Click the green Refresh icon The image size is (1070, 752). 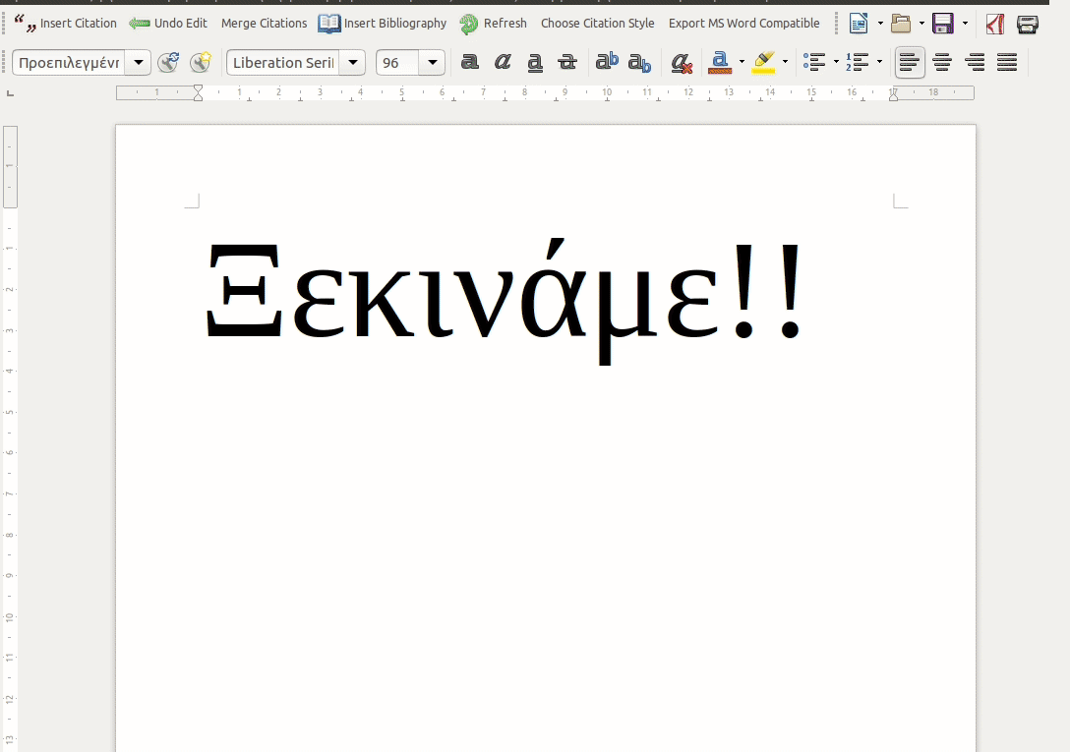(469, 24)
